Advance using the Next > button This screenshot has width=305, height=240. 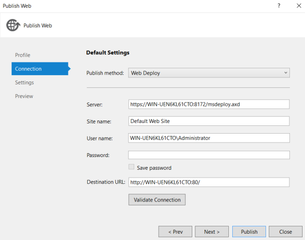tap(212, 231)
